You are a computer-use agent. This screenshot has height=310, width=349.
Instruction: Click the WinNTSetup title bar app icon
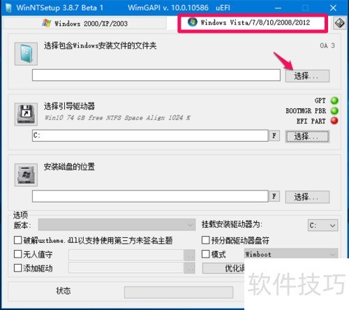coord(9,8)
